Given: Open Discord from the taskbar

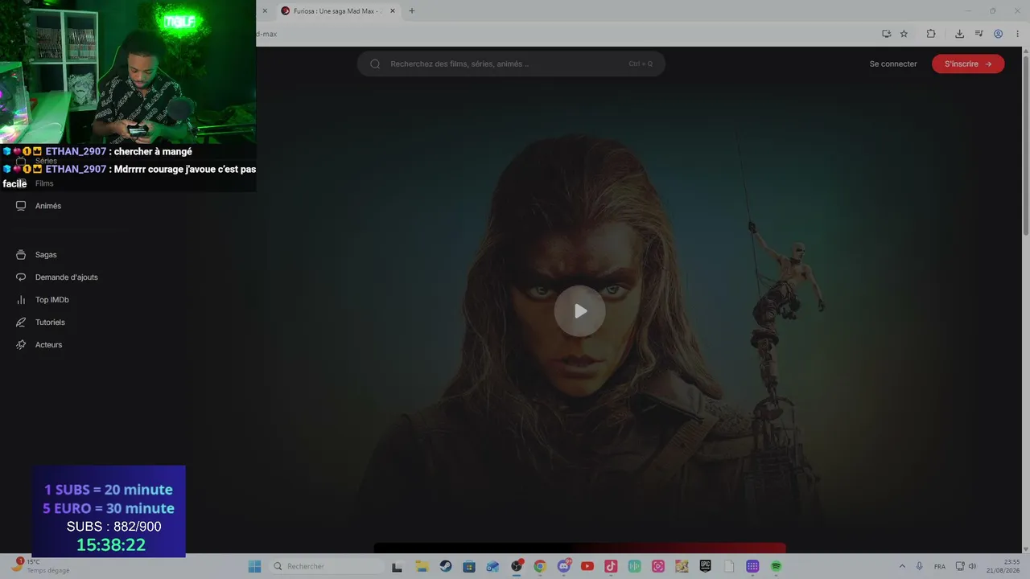Looking at the screenshot, I should click(x=564, y=566).
